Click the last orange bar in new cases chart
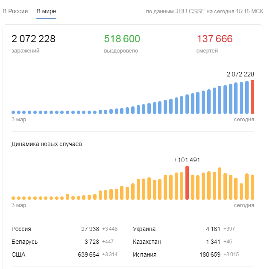Viewport: 270px width, 269px height. [252, 187]
